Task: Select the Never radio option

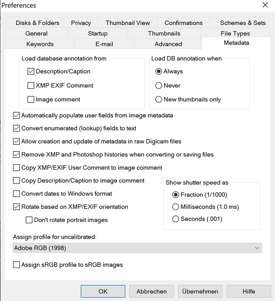Action: click(x=159, y=85)
